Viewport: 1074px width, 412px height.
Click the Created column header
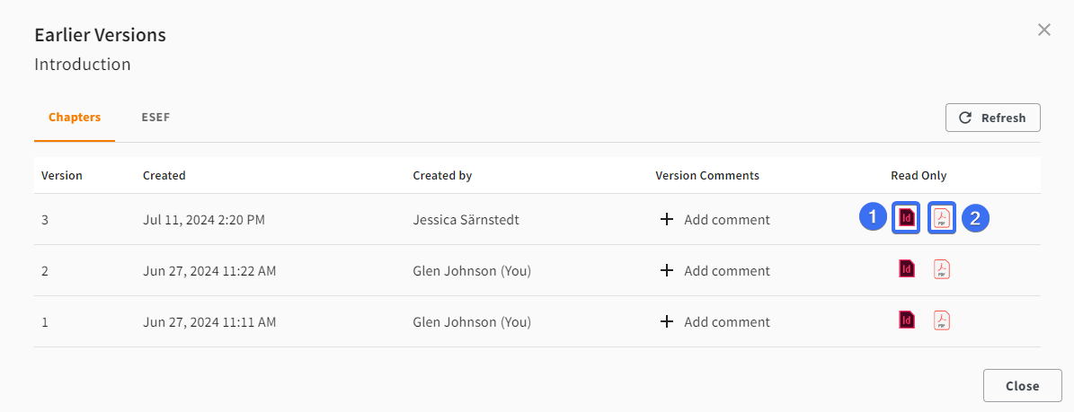[164, 175]
